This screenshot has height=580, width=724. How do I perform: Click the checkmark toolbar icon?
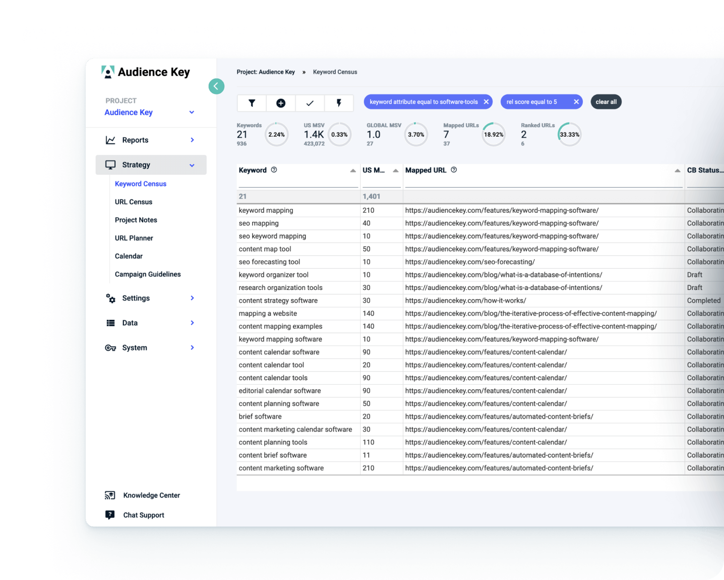point(310,103)
